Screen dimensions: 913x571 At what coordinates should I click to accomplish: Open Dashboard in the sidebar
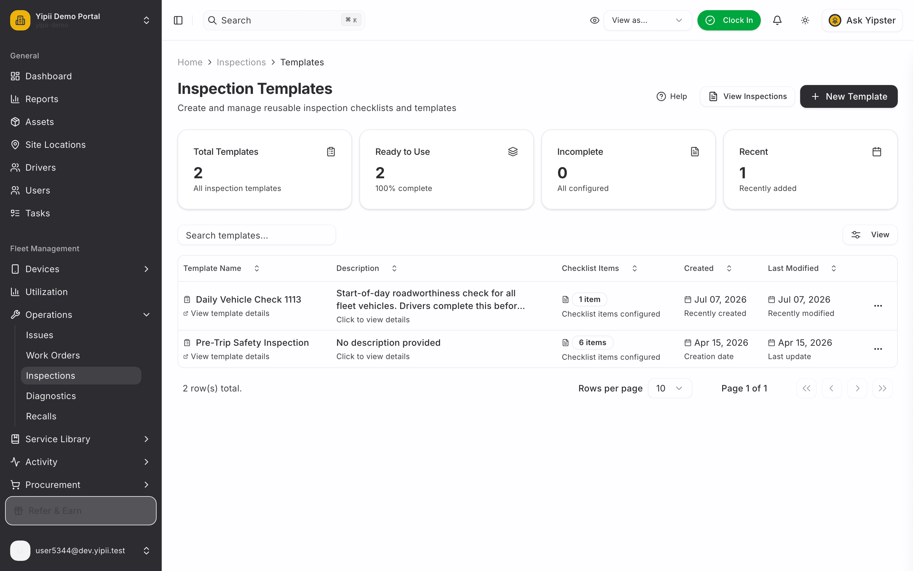pyautogui.click(x=81, y=76)
